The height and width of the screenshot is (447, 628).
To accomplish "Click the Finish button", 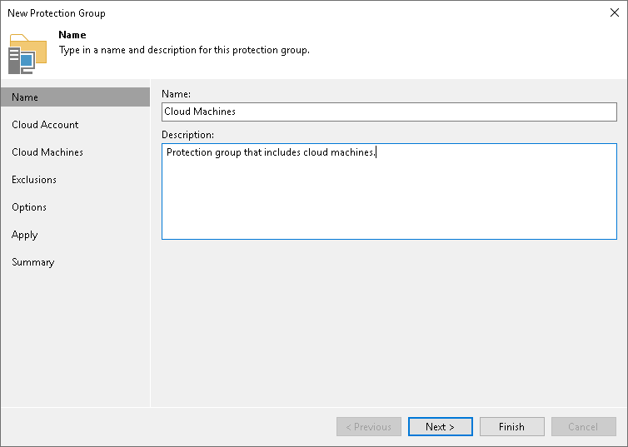I will click(x=512, y=426).
